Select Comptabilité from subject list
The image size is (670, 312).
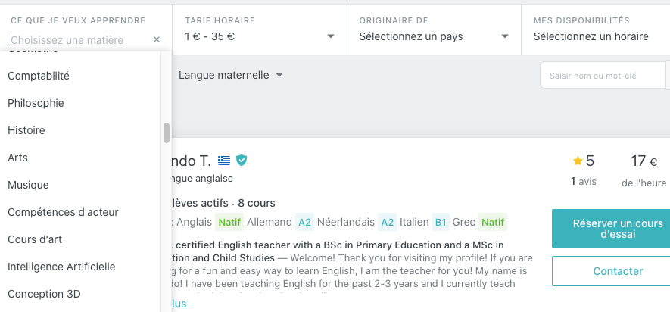[39, 76]
